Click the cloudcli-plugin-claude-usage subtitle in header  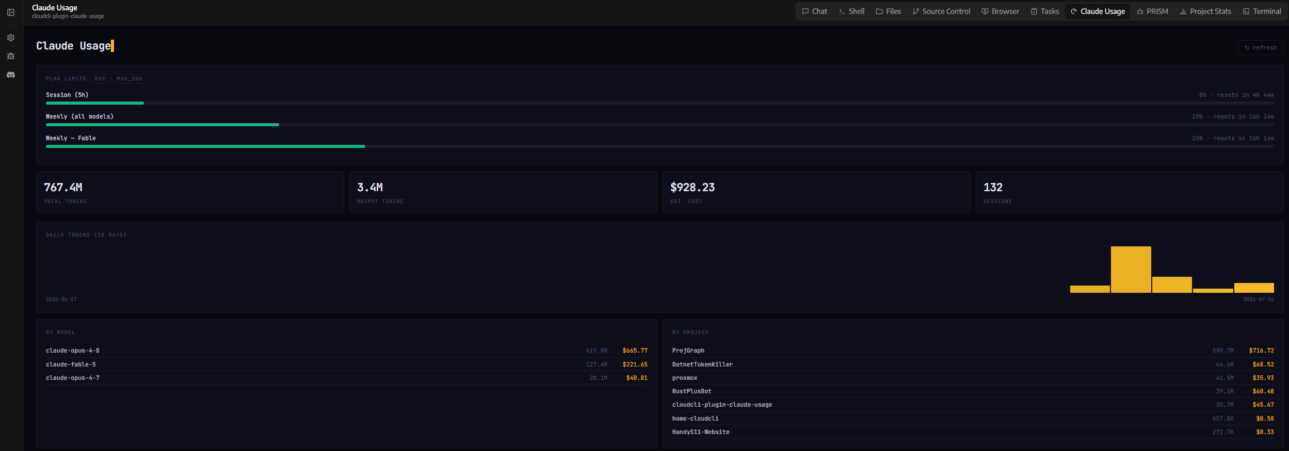click(x=68, y=16)
